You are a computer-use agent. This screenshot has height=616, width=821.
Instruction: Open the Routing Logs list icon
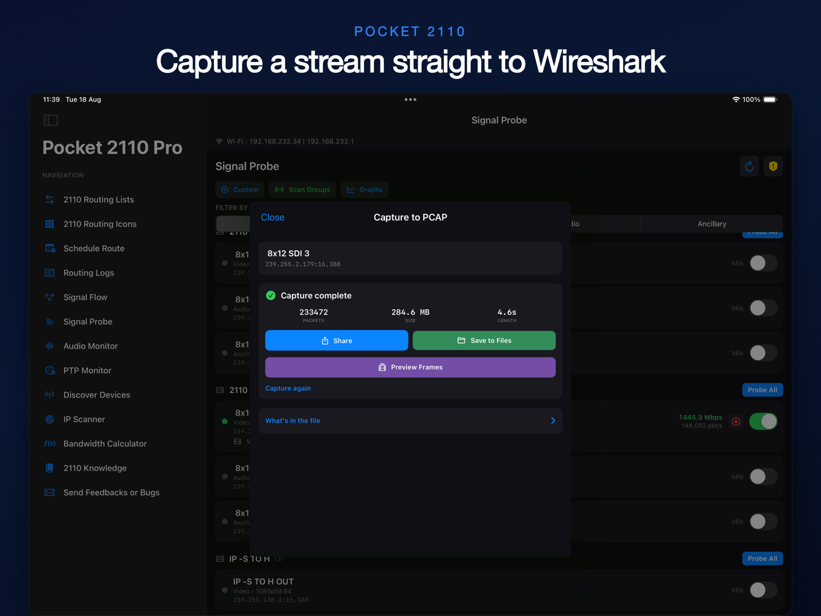[50, 273]
